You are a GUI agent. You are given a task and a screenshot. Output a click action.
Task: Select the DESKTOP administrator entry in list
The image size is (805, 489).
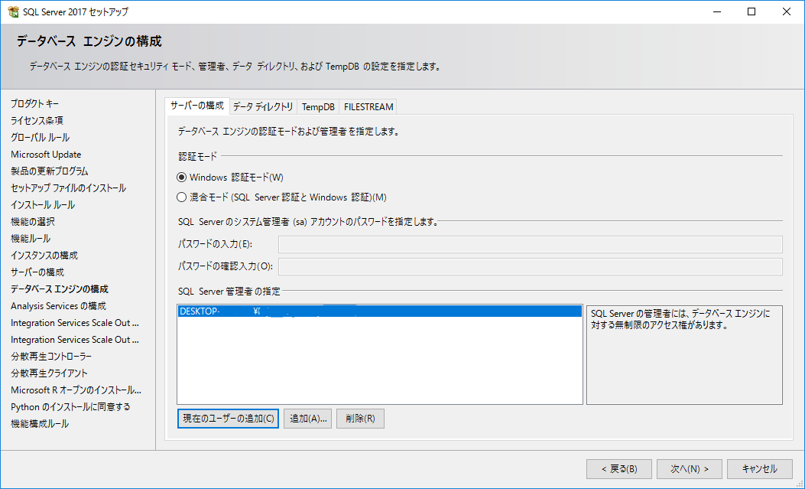pyautogui.click(x=379, y=311)
